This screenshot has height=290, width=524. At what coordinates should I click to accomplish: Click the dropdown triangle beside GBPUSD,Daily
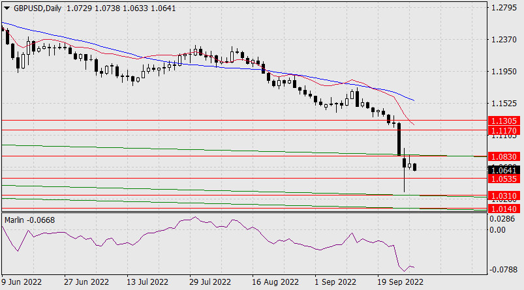(x=7, y=8)
